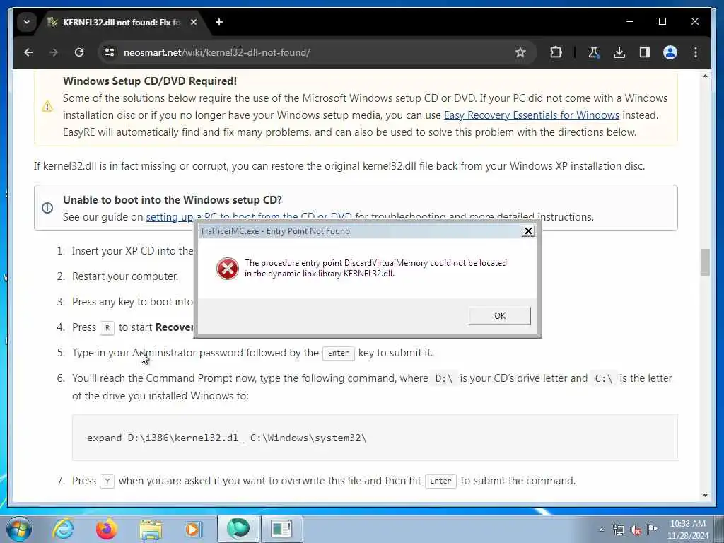Open the Chrome three-dot menu
This screenshot has width=724, height=543.
[x=696, y=52]
